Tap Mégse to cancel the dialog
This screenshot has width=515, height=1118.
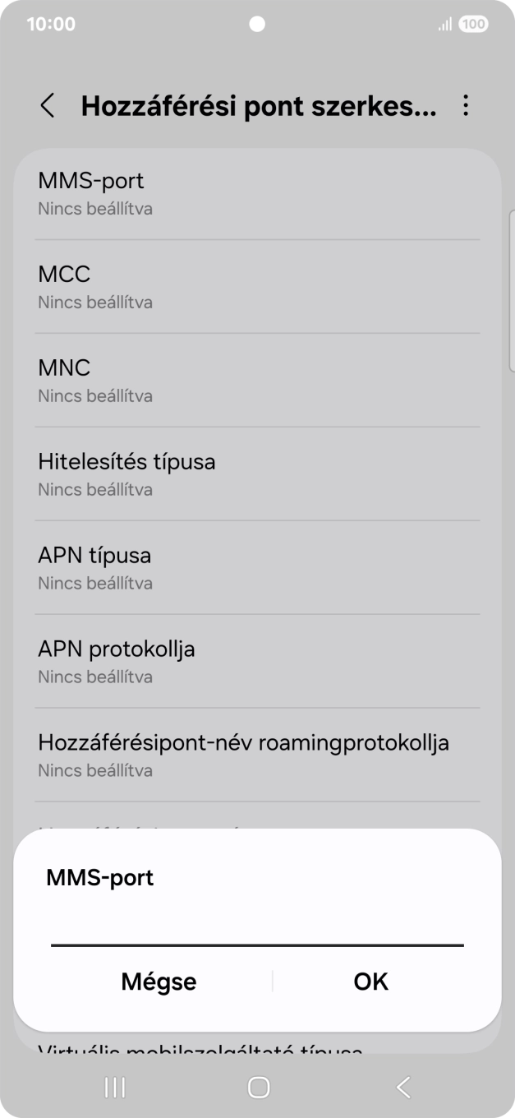click(159, 981)
